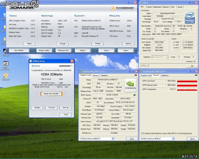Click the Driver Version field in GPU-Z

click(114, 121)
